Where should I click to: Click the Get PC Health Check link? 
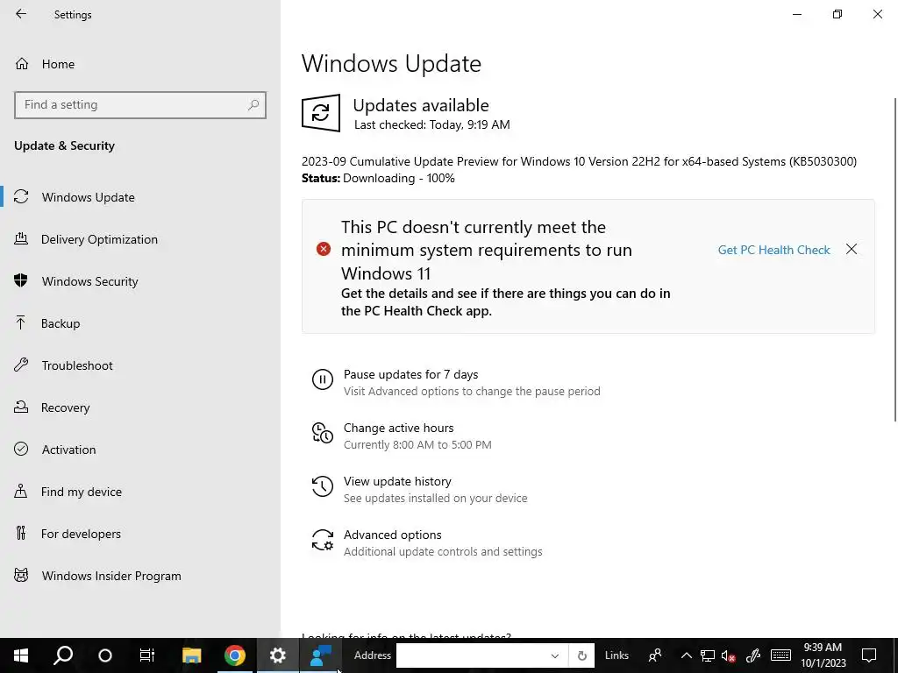click(773, 250)
